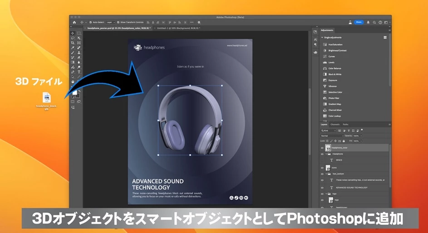Select the Eraser tool
The image size is (428, 233).
[x=79, y=58]
